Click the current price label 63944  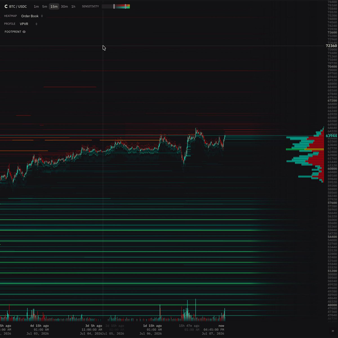pos(331,136)
